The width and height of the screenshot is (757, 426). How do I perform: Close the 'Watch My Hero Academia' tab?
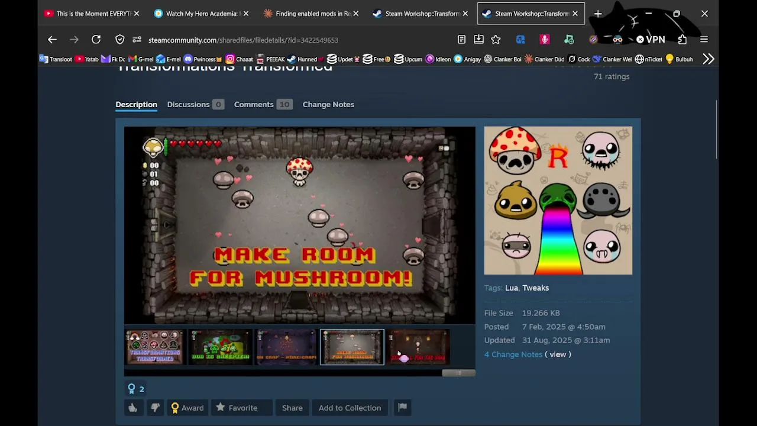(x=246, y=13)
